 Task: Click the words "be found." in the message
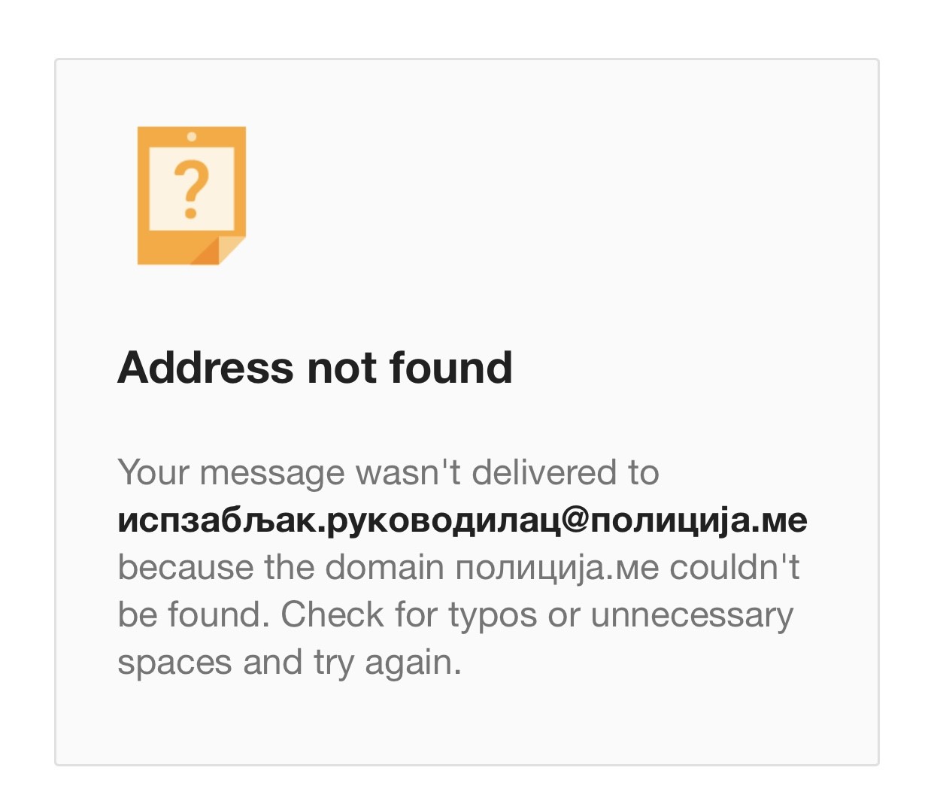(193, 614)
